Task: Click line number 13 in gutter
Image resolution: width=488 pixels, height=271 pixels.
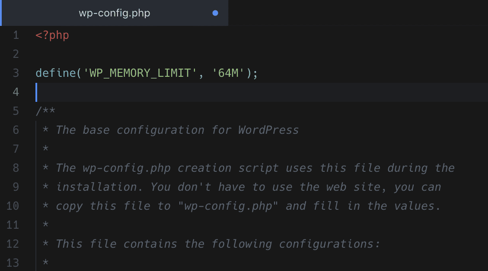Action: [13, 263]
